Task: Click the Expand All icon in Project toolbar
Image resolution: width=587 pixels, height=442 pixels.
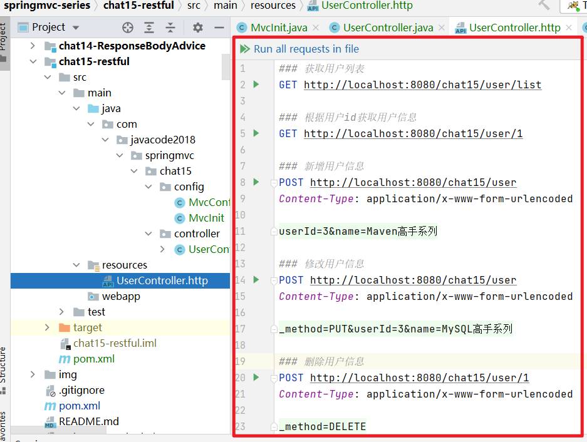Action: click(149, 28)
